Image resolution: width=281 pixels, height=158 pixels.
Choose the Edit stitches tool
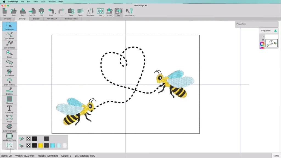[9, 45]
